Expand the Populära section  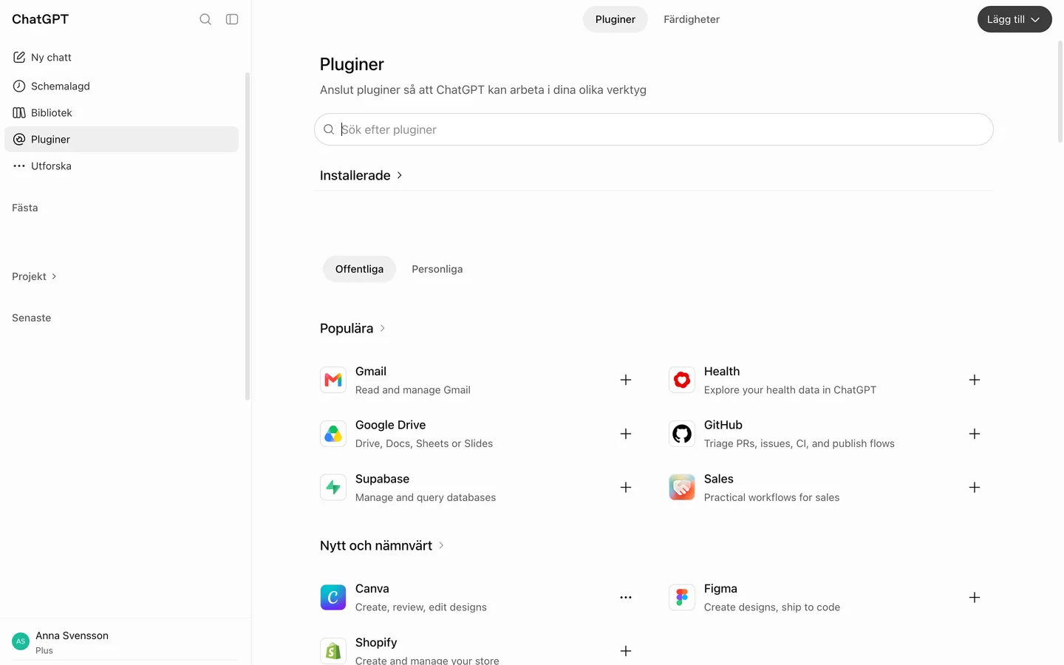coord(353,328)
